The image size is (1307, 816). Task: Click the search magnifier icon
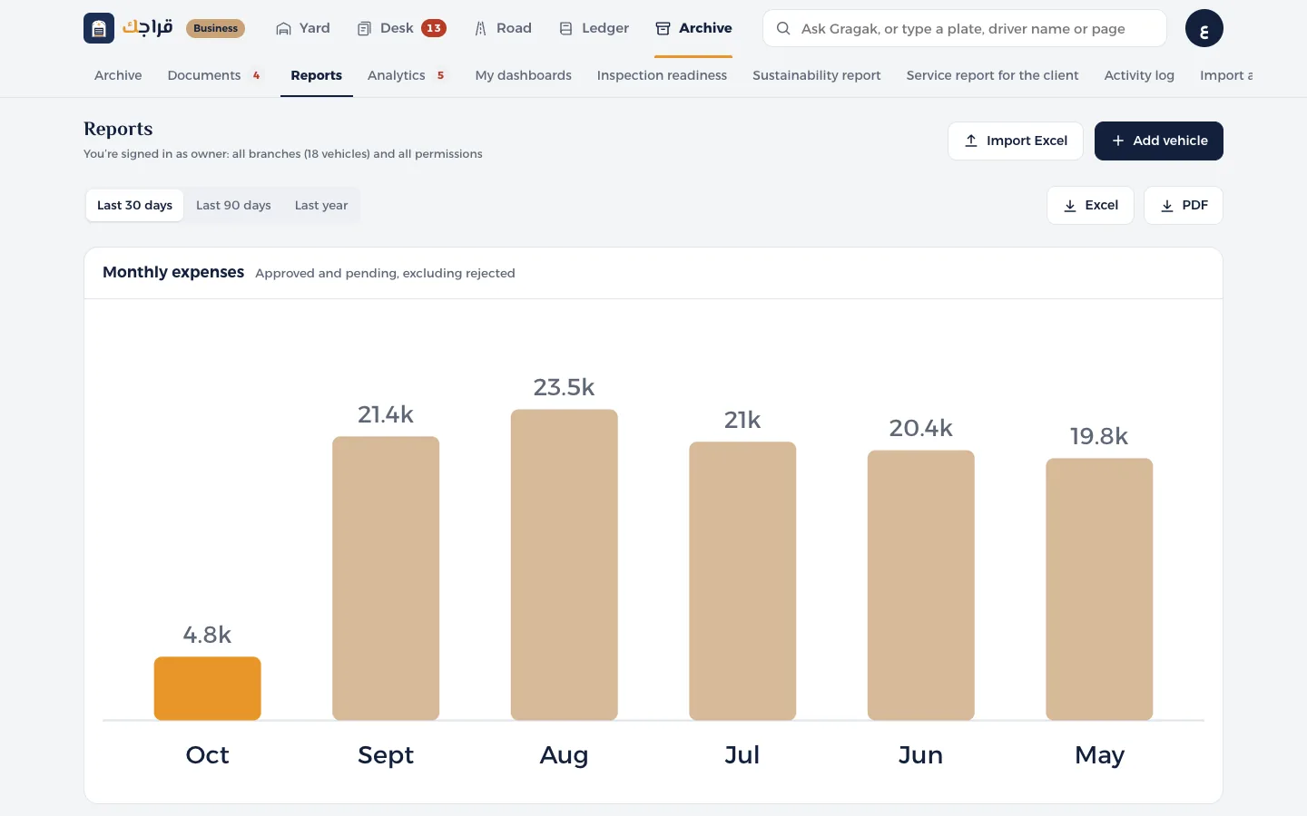coord(783,28)
